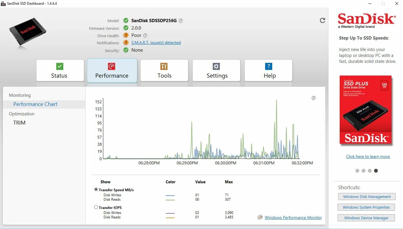The height and width of the screenshot is (229, 403).
Task: Click the chart help question icon
Action: pos(314,98)
